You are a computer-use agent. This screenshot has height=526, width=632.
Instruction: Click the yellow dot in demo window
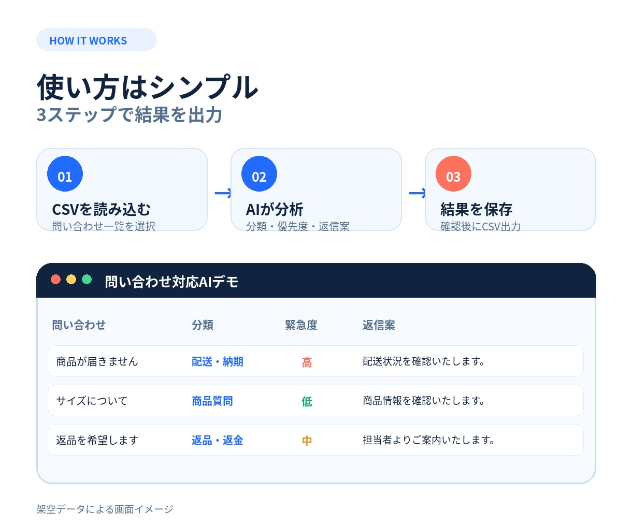(x=71, y=280)
